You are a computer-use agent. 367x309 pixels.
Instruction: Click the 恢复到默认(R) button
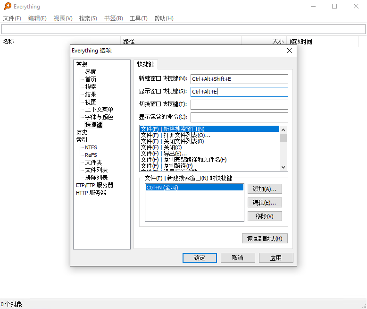coord(265,239)
